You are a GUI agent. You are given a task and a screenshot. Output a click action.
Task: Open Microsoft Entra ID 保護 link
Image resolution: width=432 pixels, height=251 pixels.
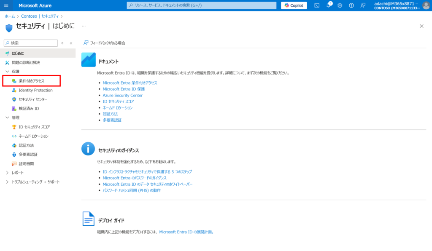124,89
